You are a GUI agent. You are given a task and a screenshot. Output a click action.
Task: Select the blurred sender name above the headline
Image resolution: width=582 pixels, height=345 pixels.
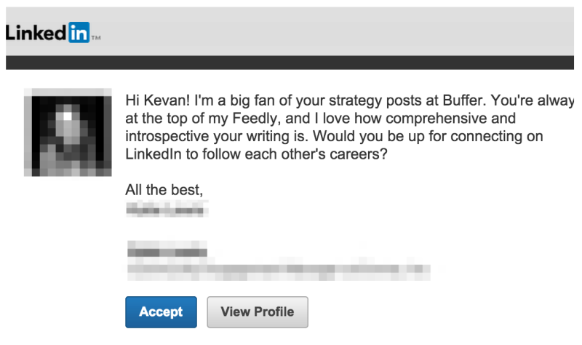point(167,249)
